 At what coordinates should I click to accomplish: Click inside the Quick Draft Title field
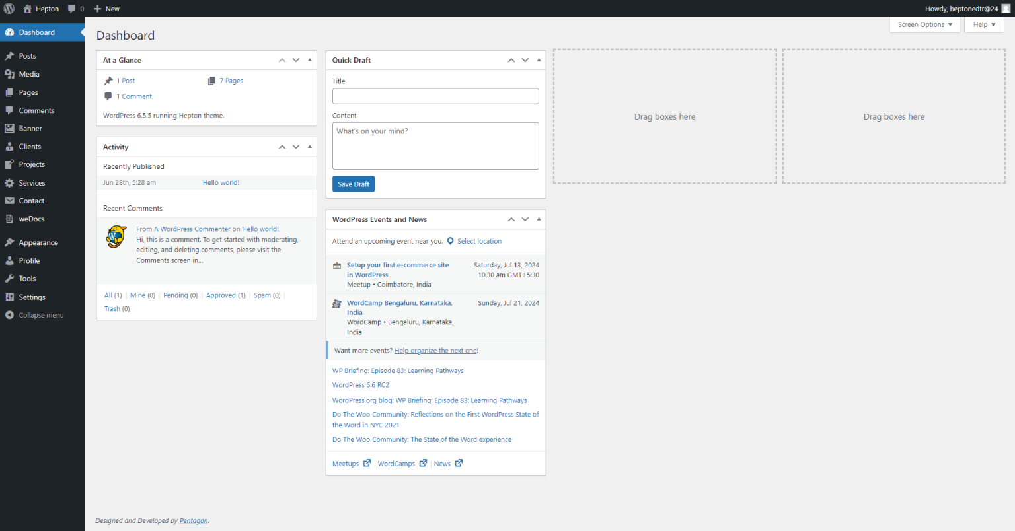pyautogui.click(x=435, y=96)
